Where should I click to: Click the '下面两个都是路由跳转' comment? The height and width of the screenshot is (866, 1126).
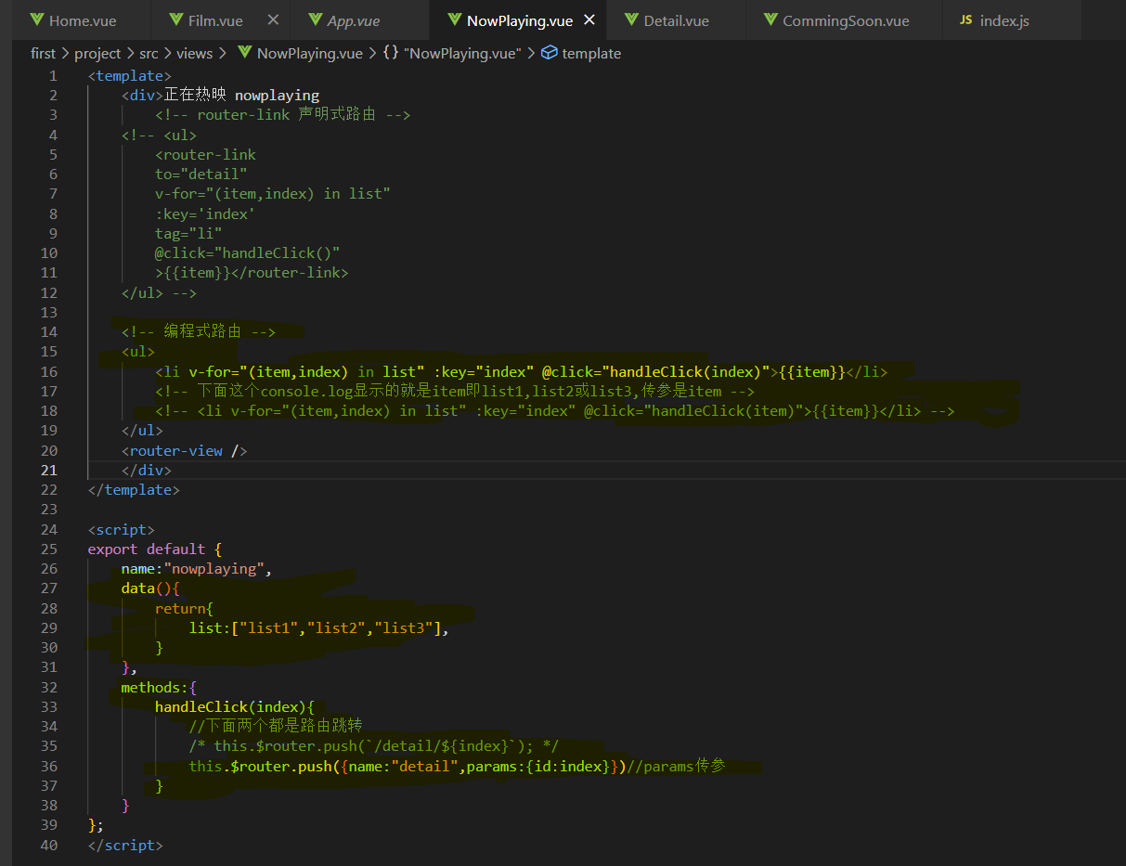click(276, 726)
